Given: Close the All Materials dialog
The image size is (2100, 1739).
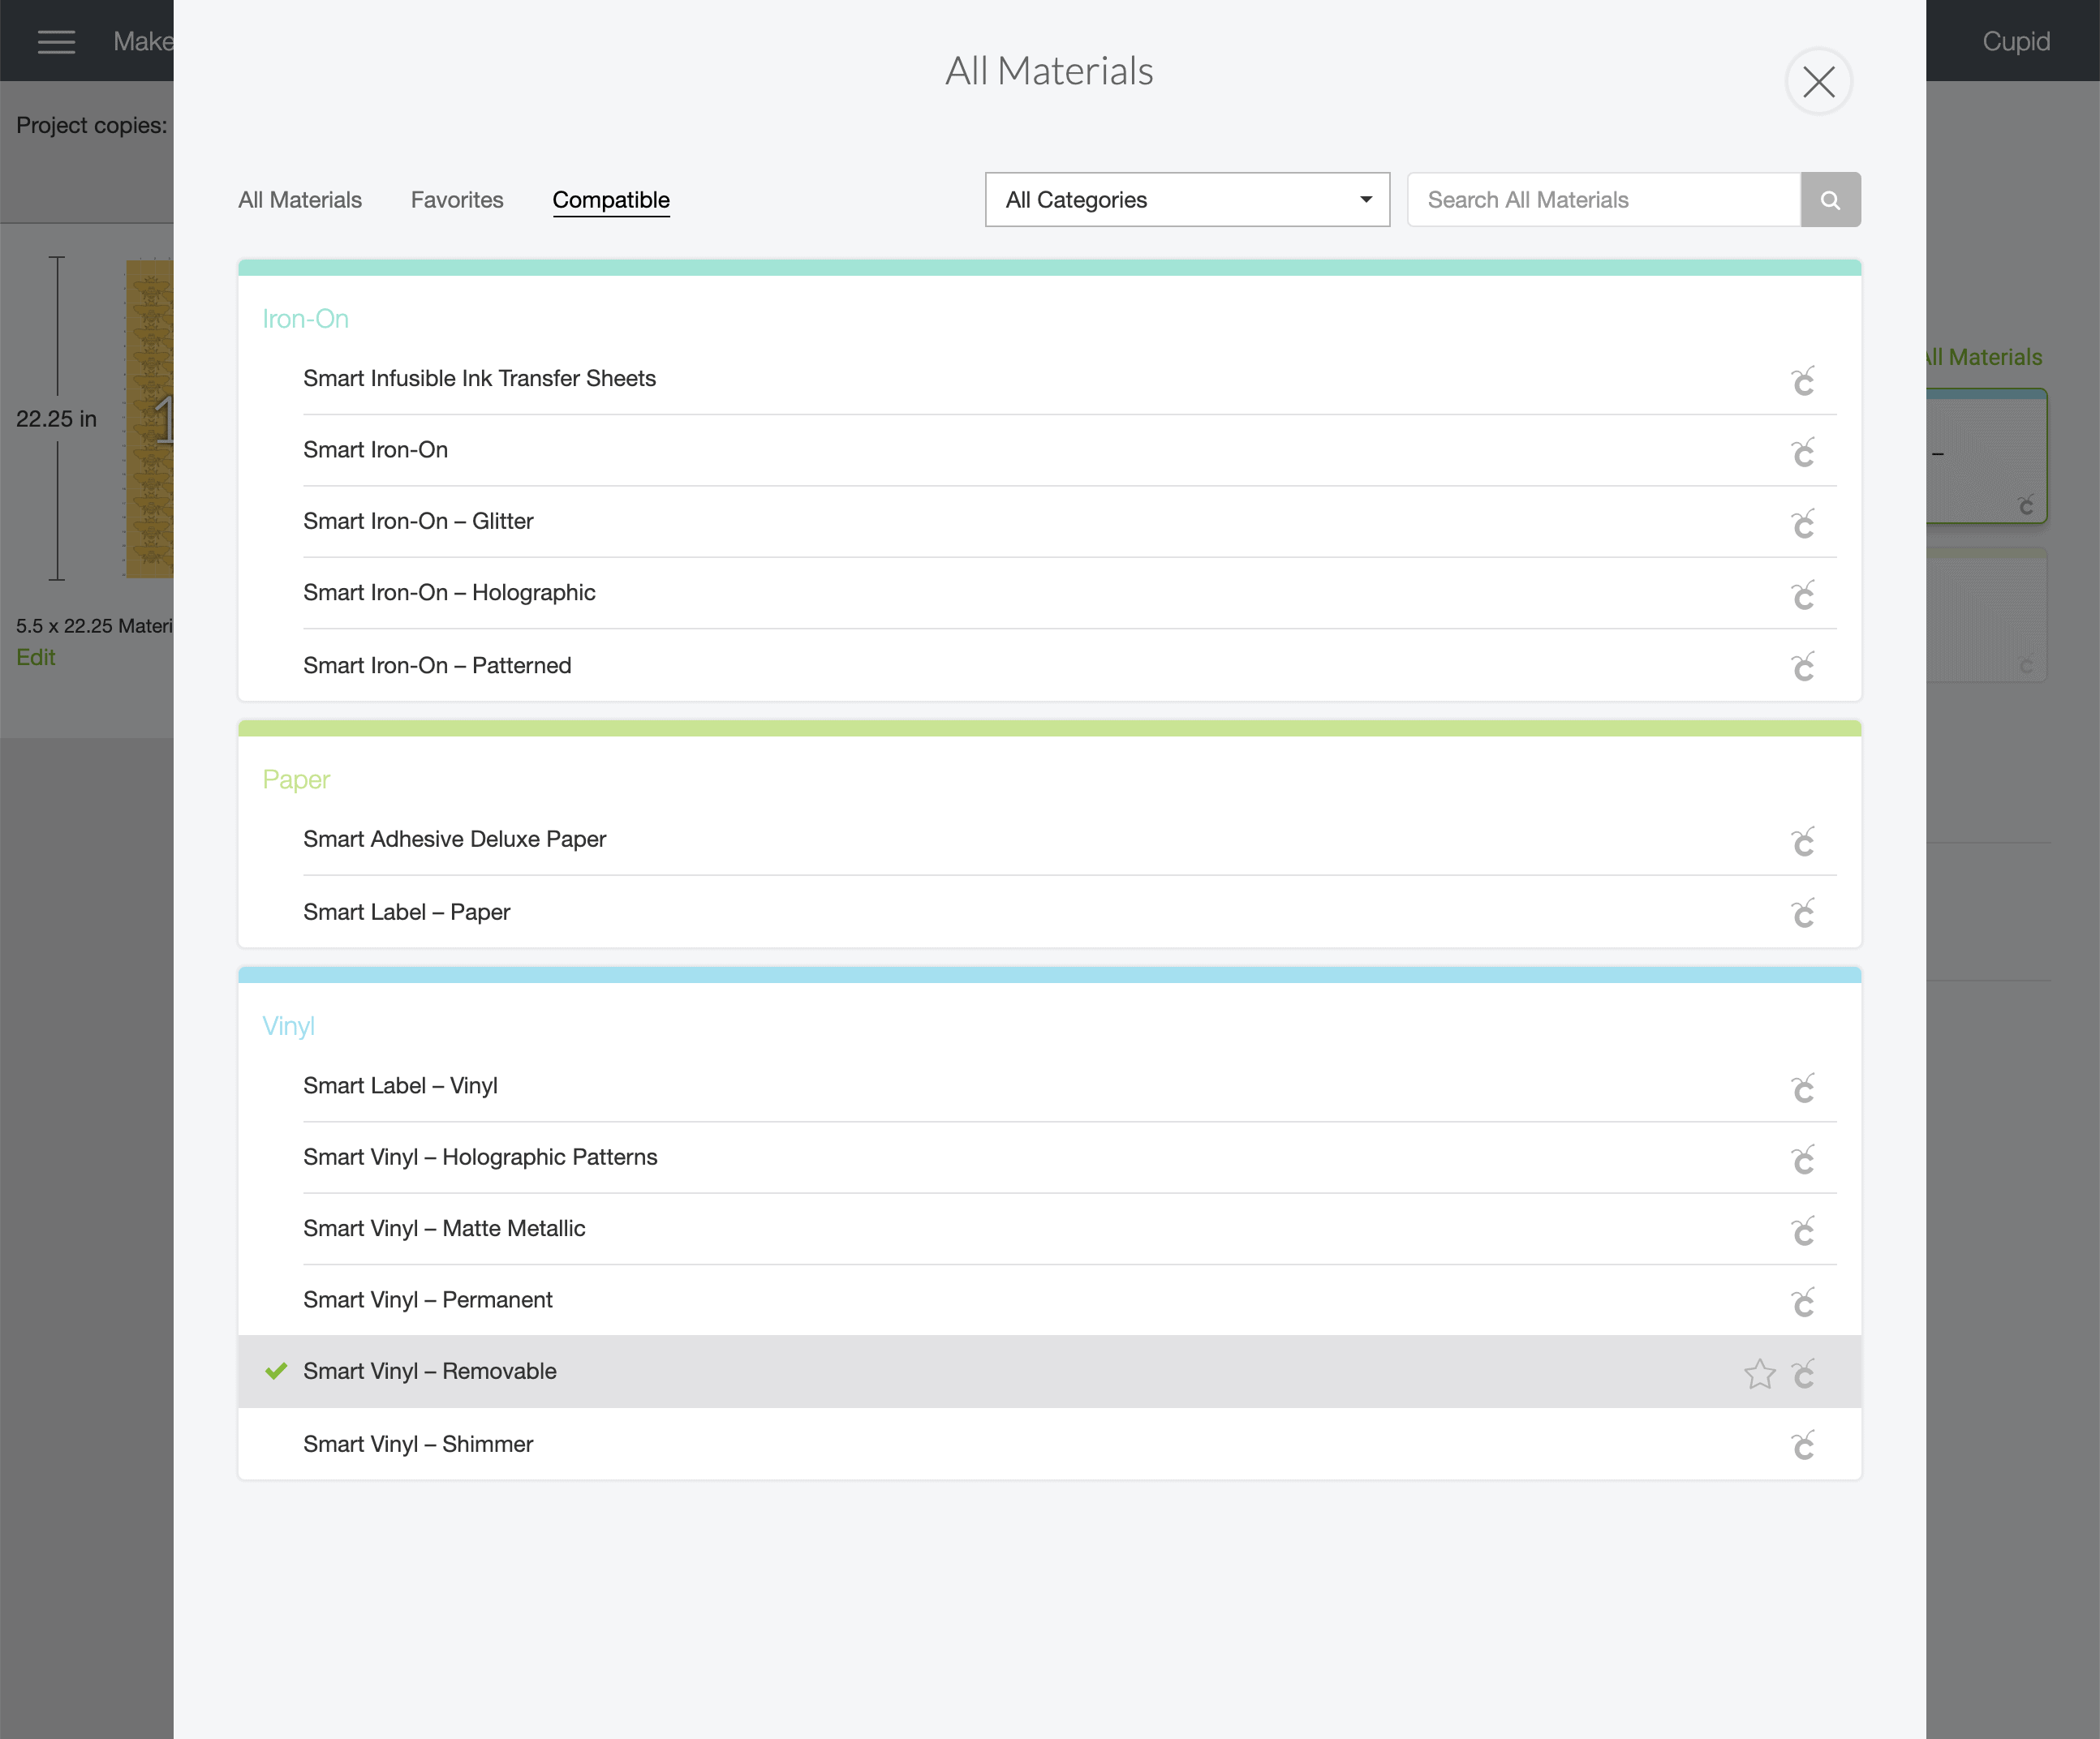Looking at the screenshot, I should (1818, 82).
